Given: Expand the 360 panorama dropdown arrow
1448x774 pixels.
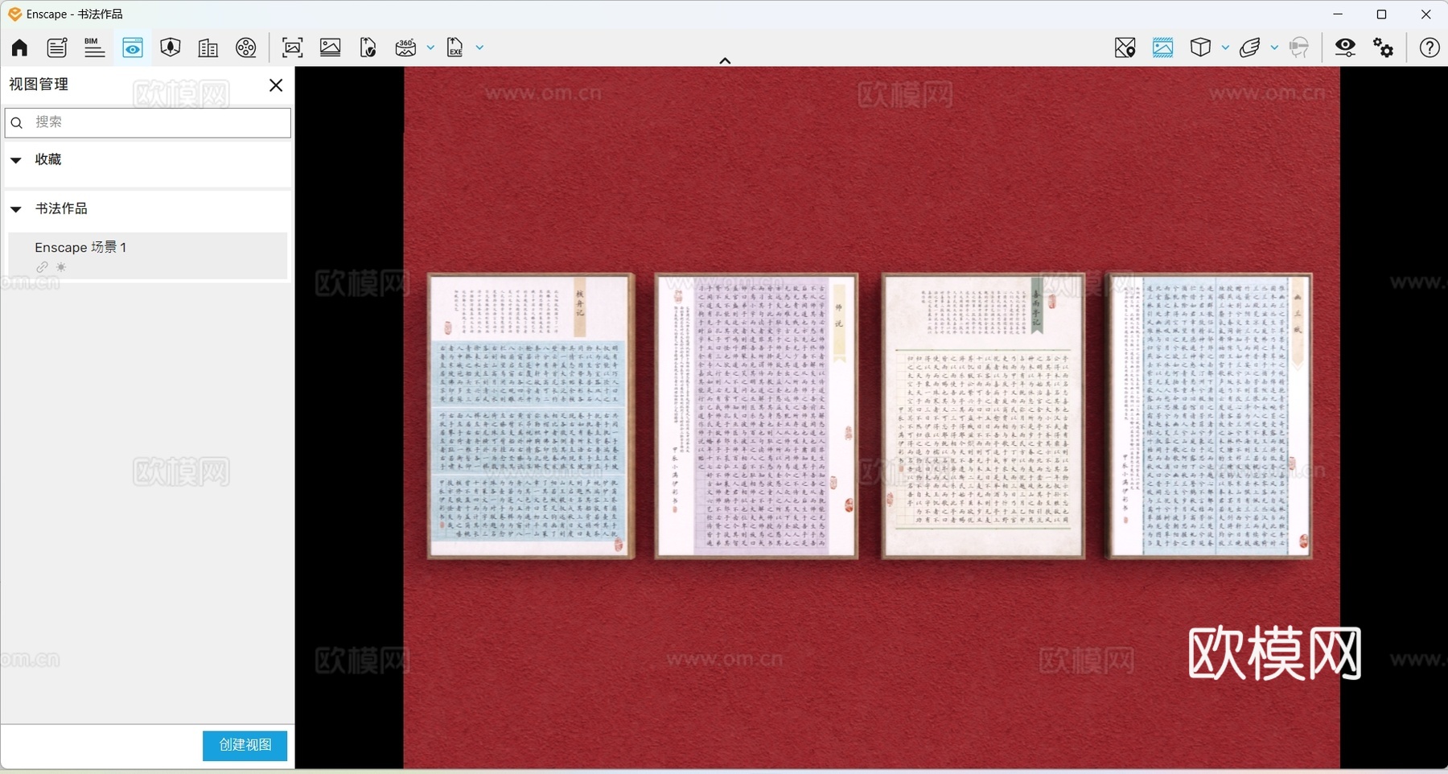Looking at the screenshot, I should pyautogui.click(x=430, y=47).
